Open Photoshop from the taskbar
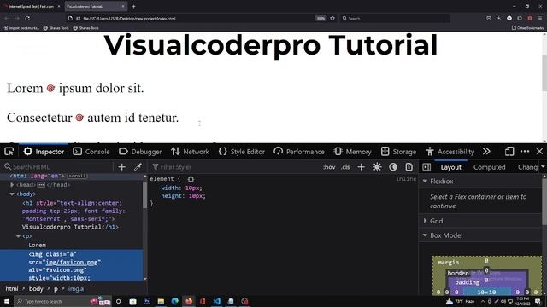 click(147, 301)
